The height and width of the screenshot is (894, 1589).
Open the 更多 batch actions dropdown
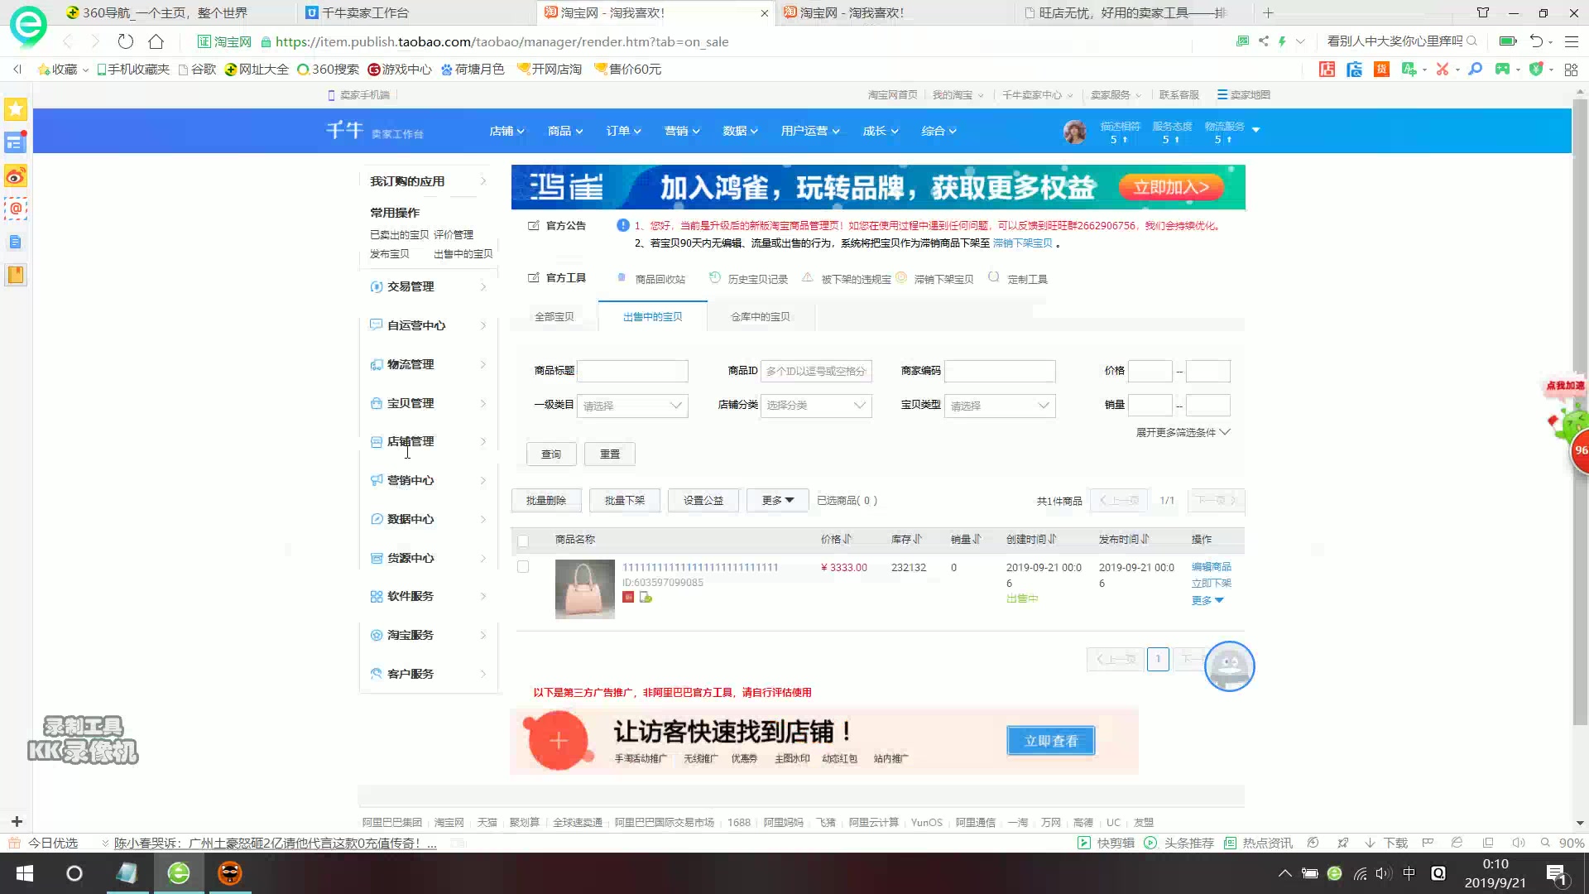point(778,500)
